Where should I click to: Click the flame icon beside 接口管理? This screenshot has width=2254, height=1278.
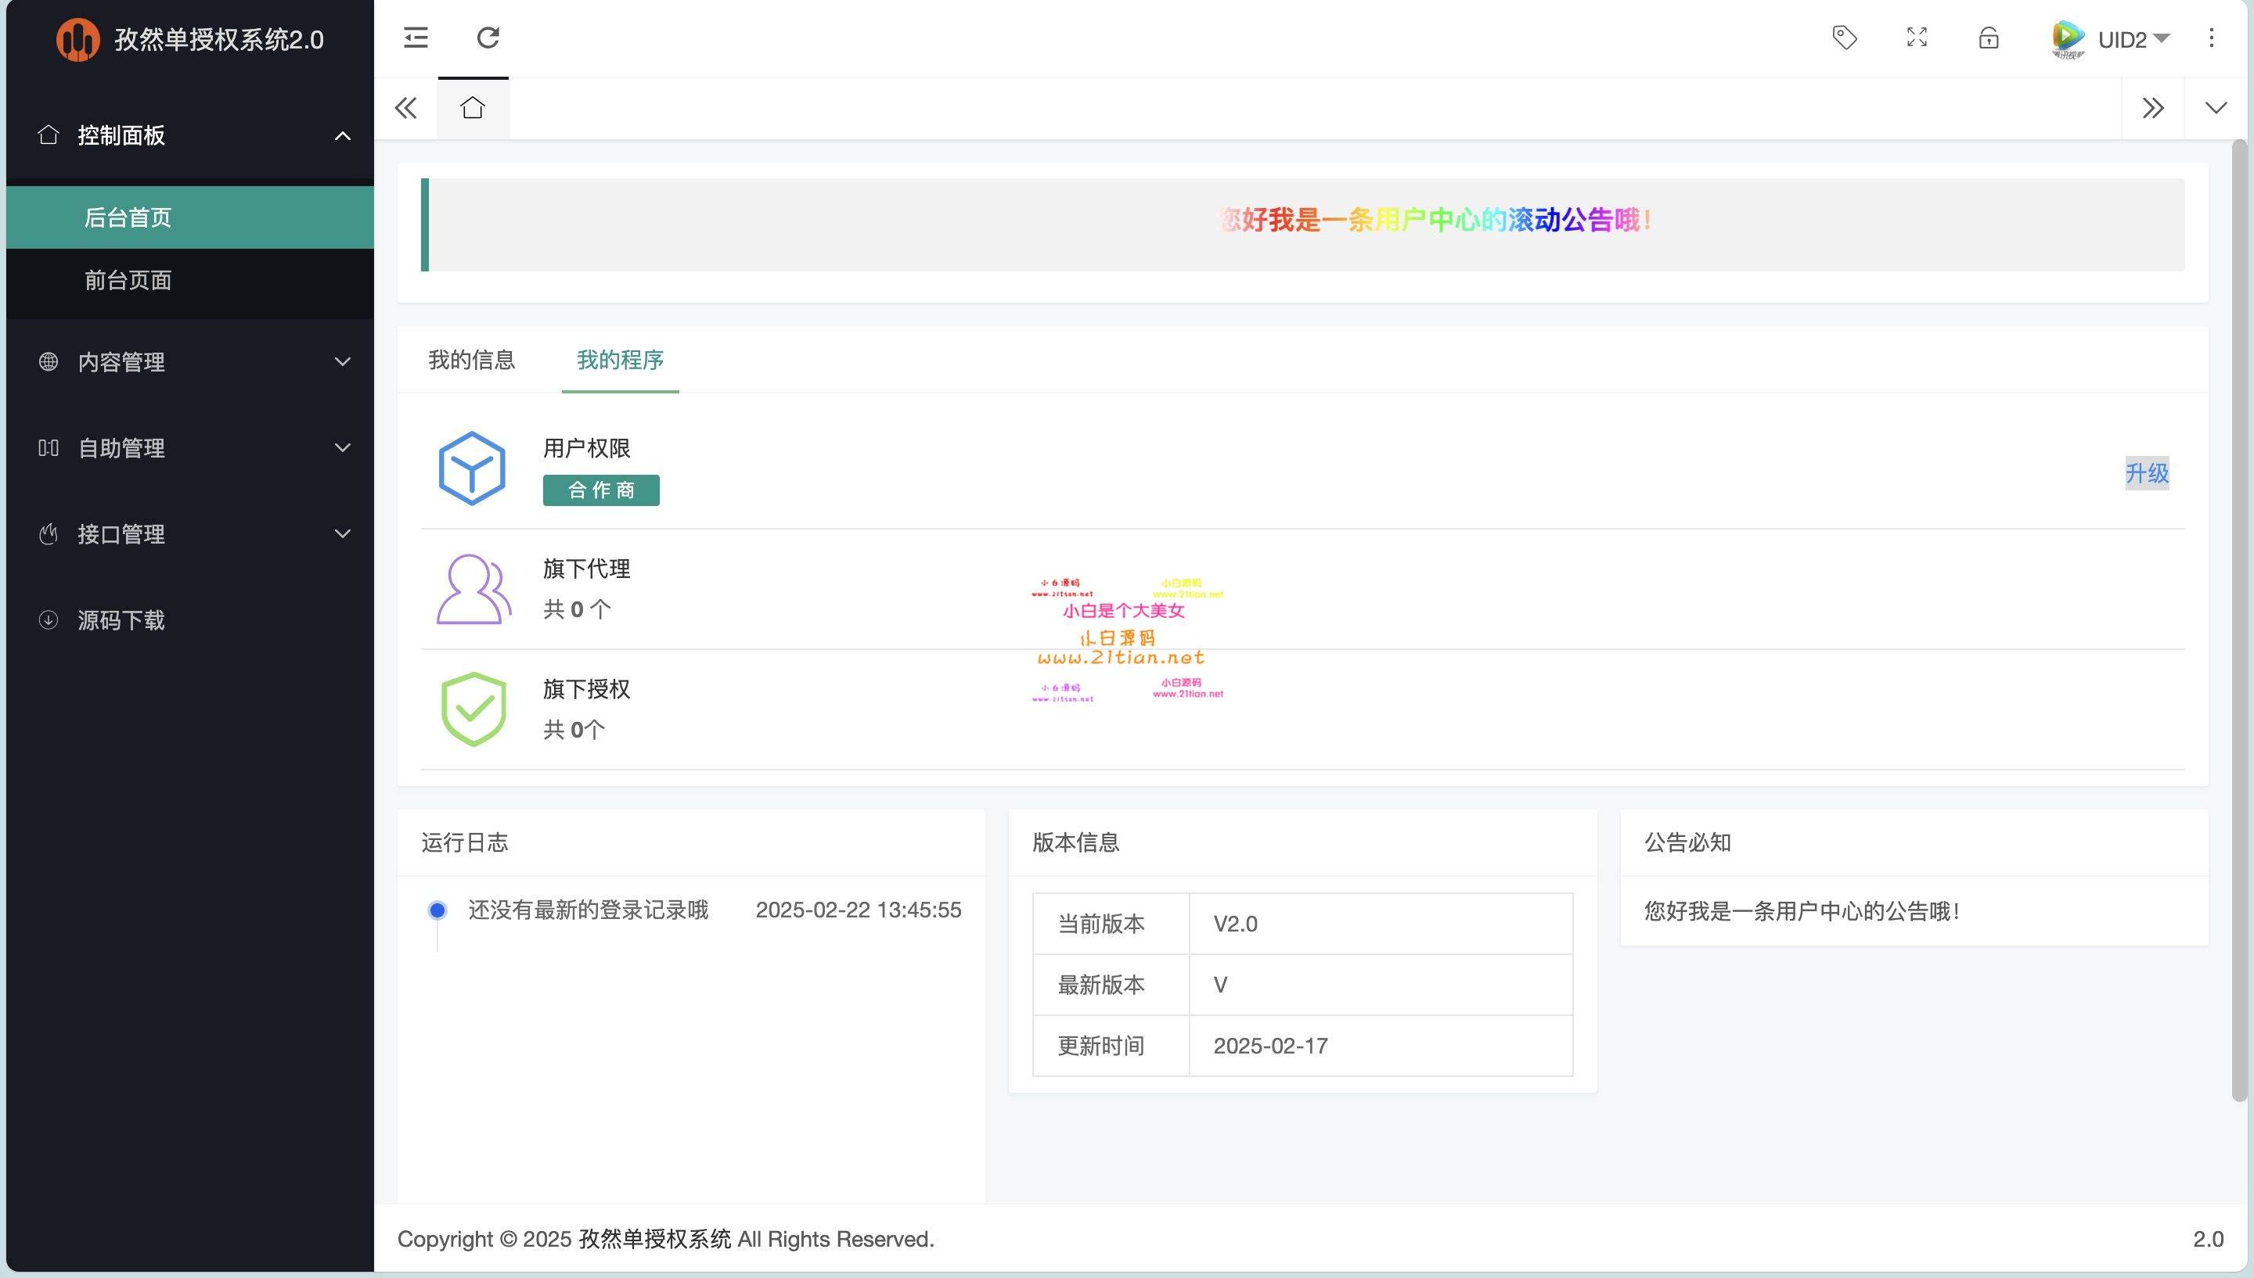[49, 533]
